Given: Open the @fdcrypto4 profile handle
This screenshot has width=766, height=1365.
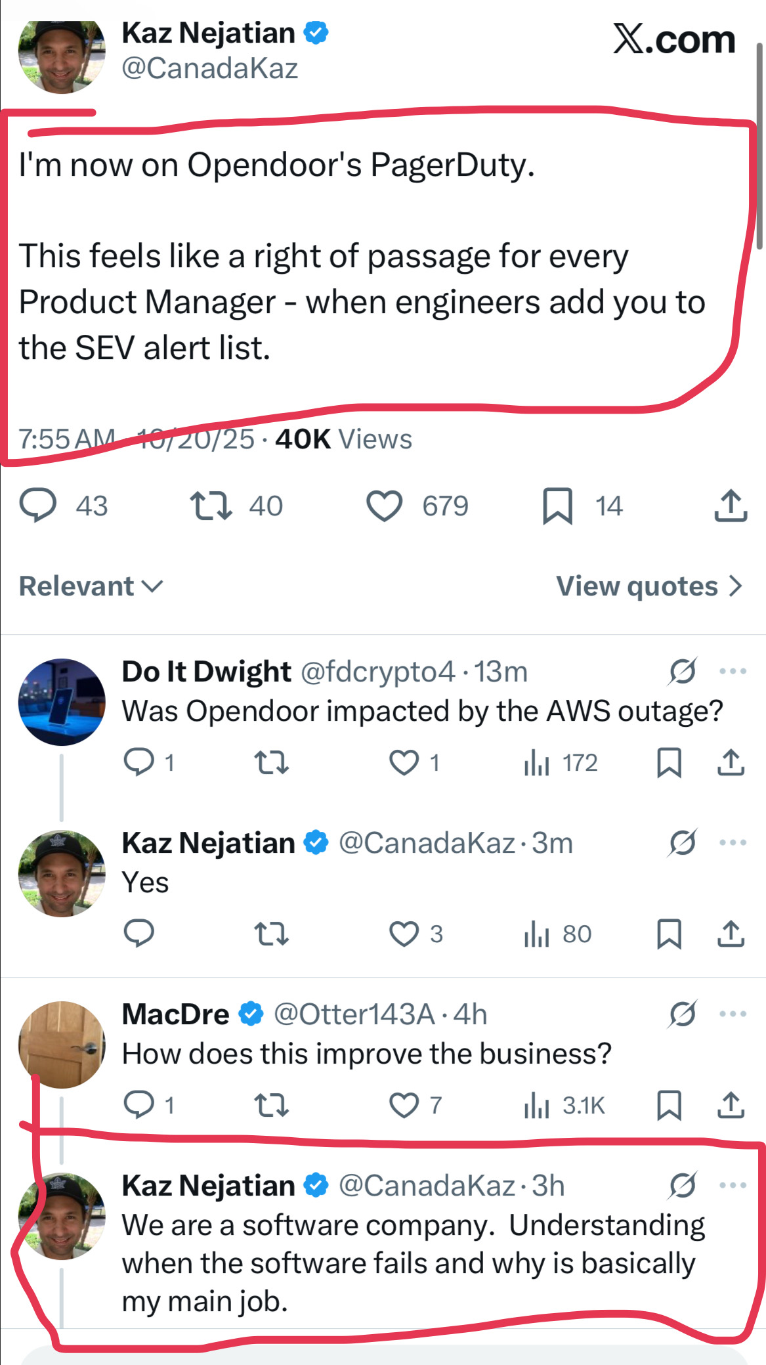Looking at the screenshot, I should pyautogui.click(x=377, y=671).
